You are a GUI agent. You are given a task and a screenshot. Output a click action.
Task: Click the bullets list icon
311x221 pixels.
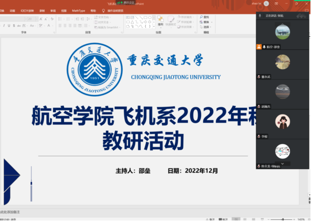61,19
